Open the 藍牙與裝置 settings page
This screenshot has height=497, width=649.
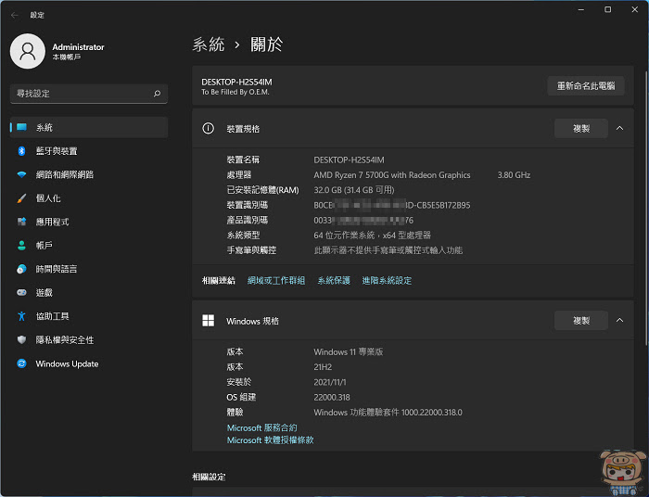89,151
